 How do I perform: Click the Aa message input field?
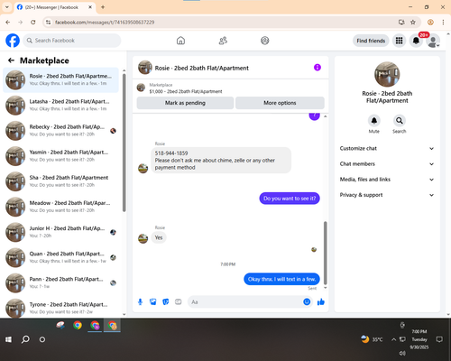coord(245,301)
